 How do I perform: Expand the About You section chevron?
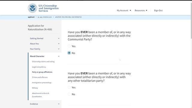59,44
